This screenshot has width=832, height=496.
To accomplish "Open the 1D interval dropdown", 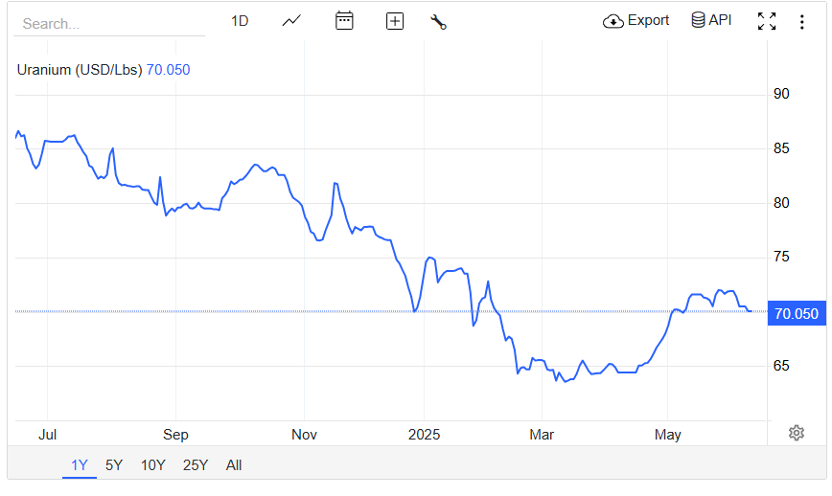I will click(x=240, y=21).
